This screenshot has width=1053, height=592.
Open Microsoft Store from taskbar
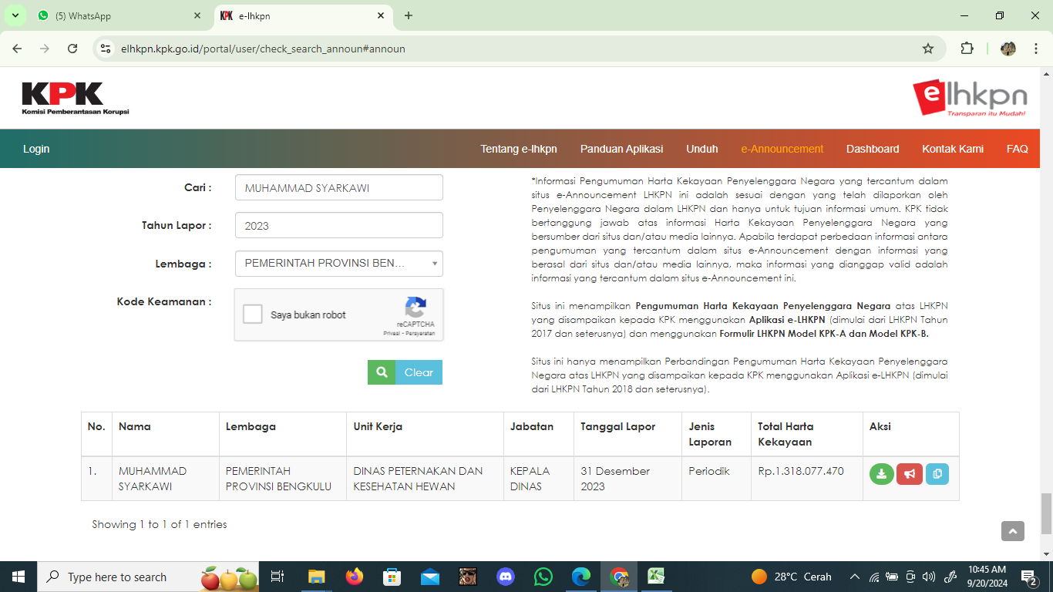(x=392, y=577)
